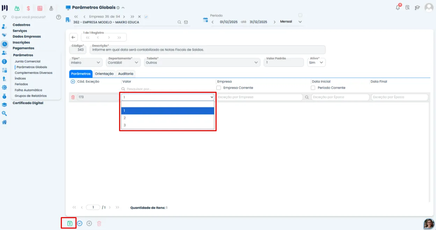
Task: Open the Mensal period type dropdown
Action: coord(291,22)
